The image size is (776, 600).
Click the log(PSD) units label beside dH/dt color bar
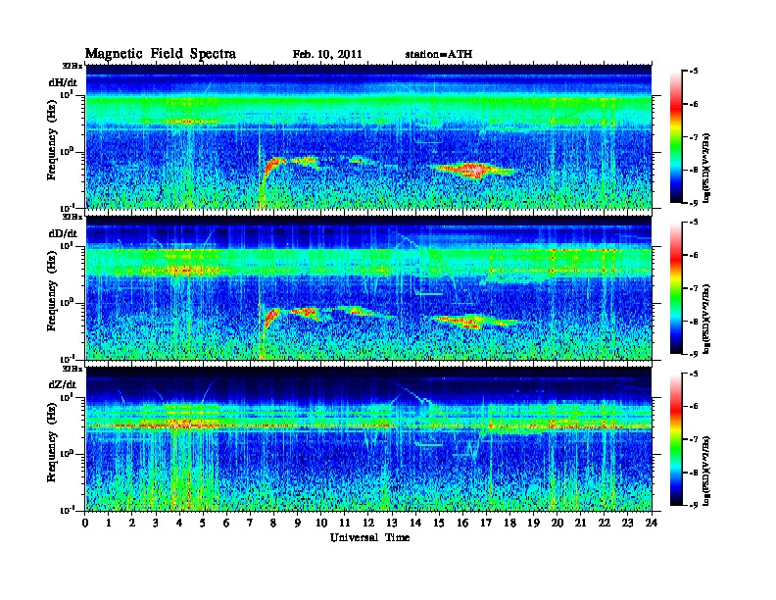[x=707, y=168]
